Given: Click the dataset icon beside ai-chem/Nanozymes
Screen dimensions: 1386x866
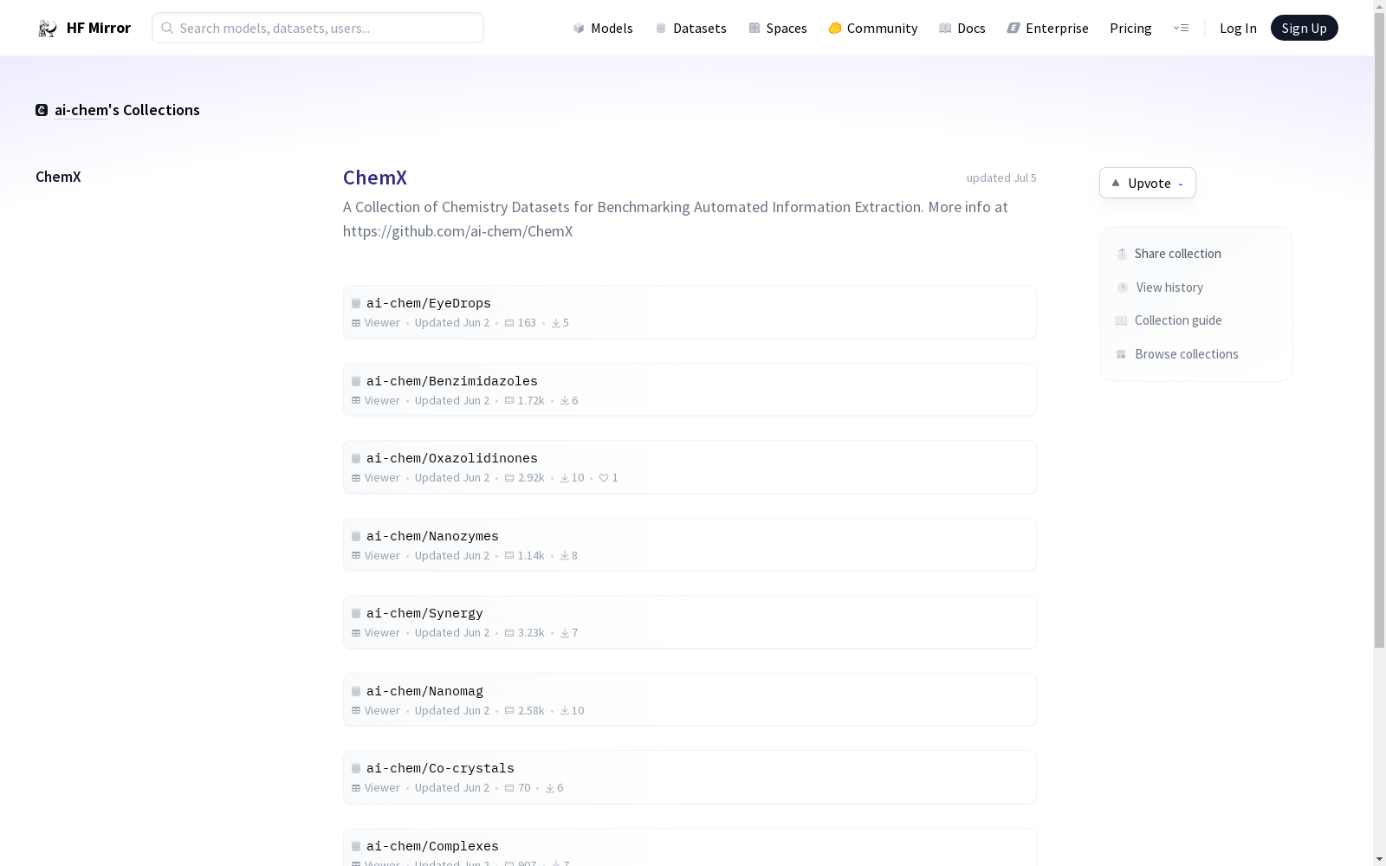Looking at the screenshot, I should [x=356, y=537].
